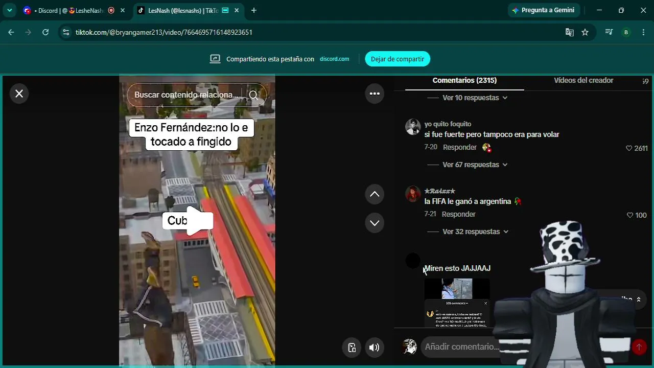Image resolution: width=654 pixels, height=368 pixels.
Task: Click the comment text 'la FIFA le ganó a argentina'
Action: pos(468,201)
